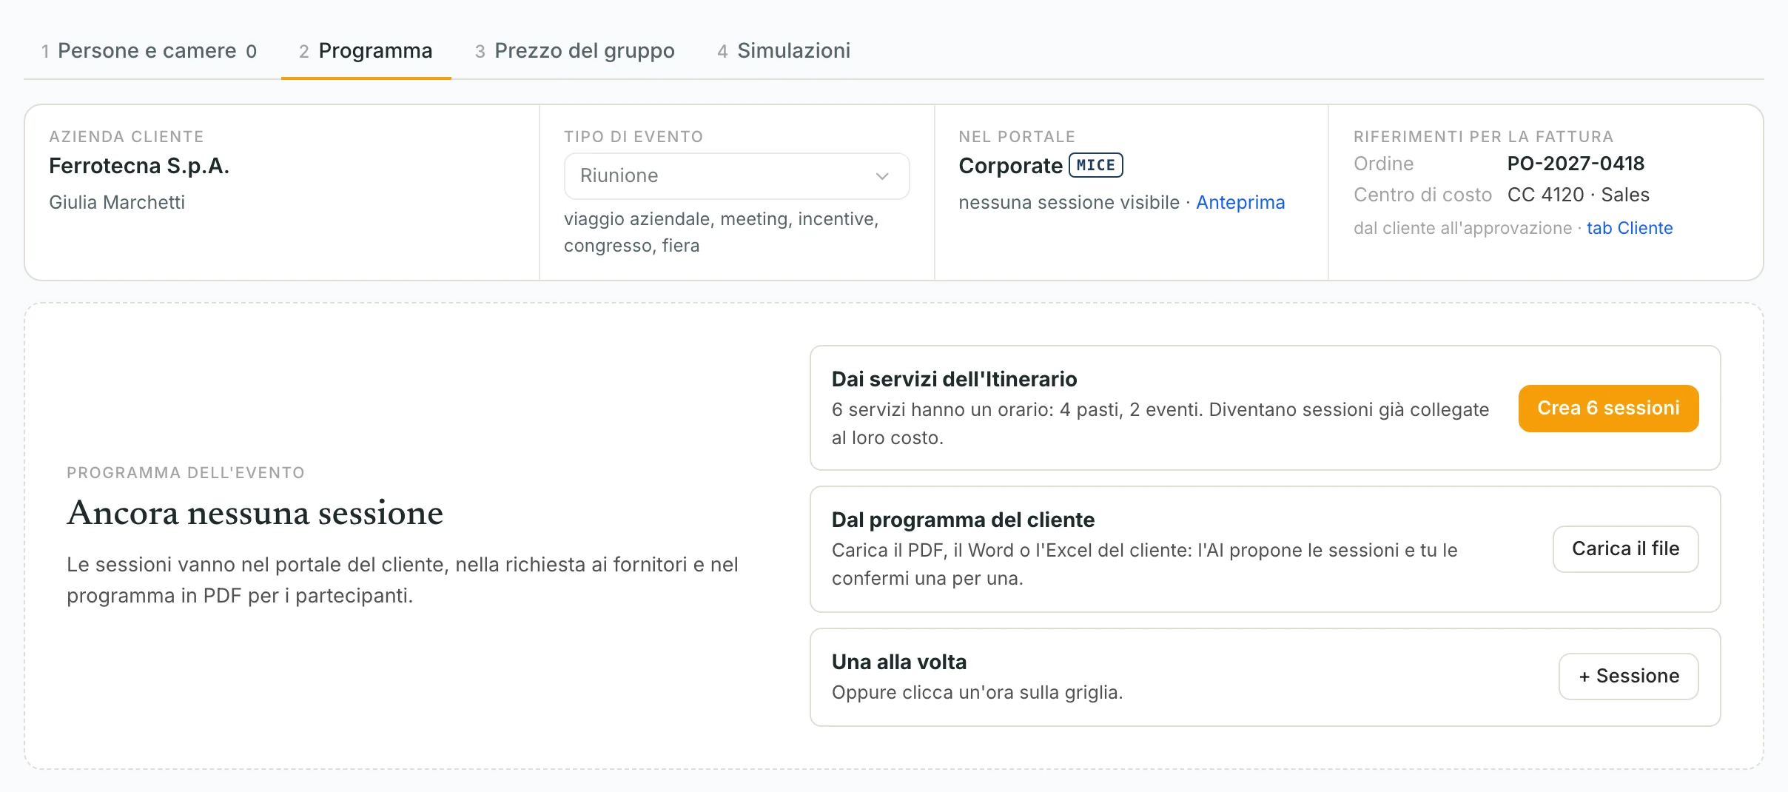The image size is (1788, 792).
Task: Click the heading Dai servizi dell'Itinerario
Action: tap(954, 379)
